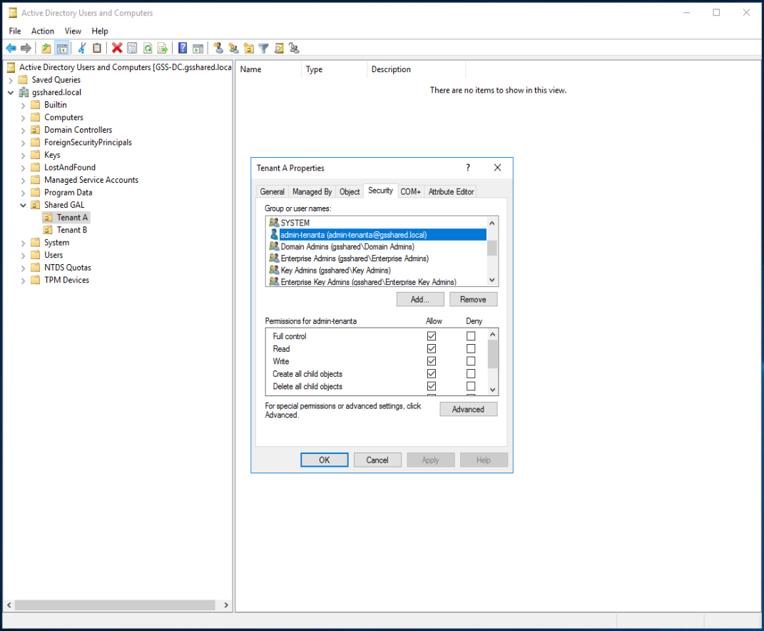
Task: Toggle the Allow checkbox for Full control
Action: [x=432, y=336]
